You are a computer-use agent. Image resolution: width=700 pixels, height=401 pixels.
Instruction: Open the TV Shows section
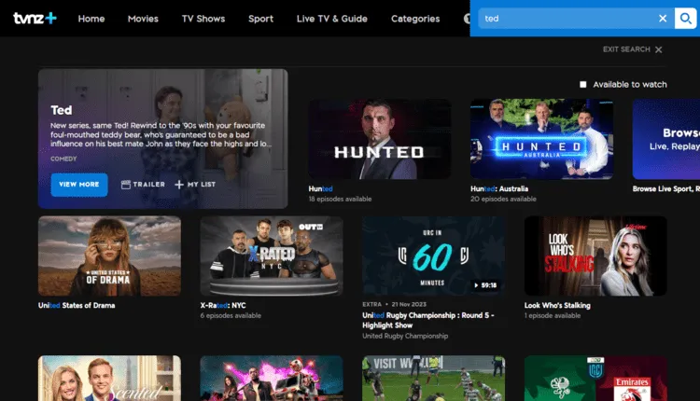(203, 19)
